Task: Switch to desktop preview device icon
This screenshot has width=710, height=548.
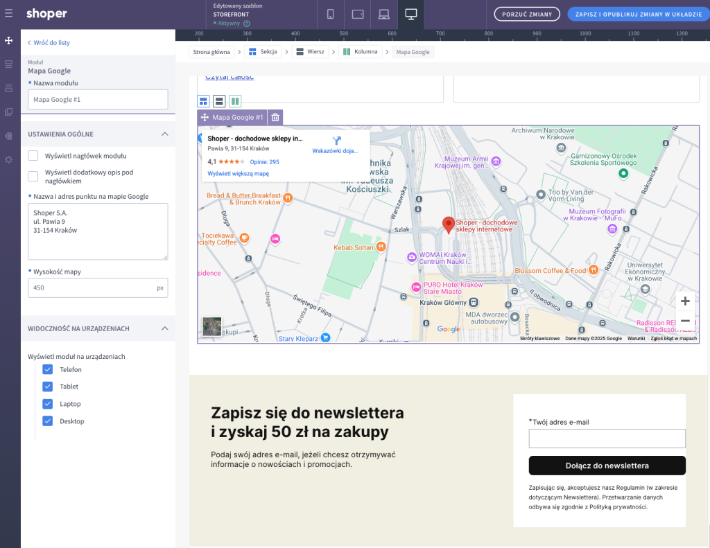Action: click(x=411, y=14)
